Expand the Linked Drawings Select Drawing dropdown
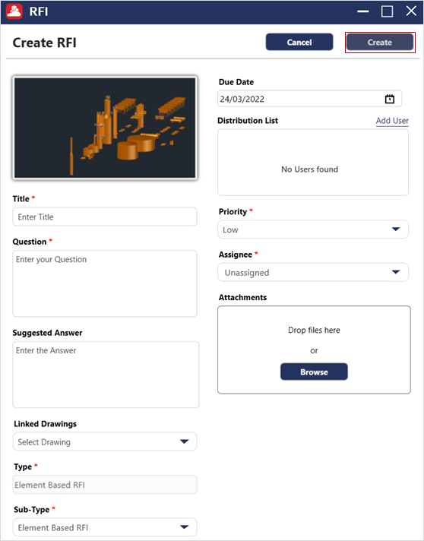 (105, 441)
